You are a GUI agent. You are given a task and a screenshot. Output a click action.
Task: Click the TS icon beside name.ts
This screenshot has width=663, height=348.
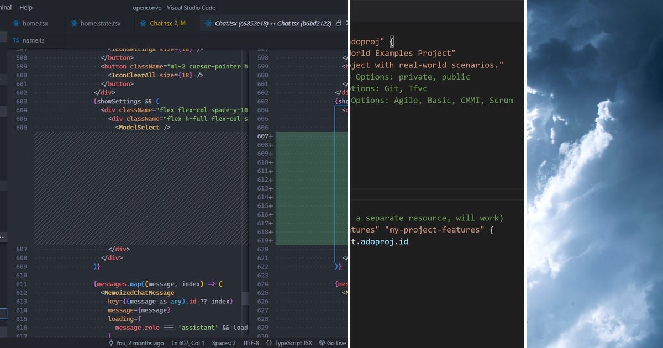(x=15, y=40)
